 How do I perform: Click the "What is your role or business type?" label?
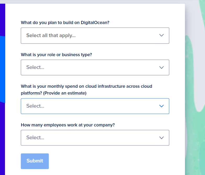(x=56, y=55)
